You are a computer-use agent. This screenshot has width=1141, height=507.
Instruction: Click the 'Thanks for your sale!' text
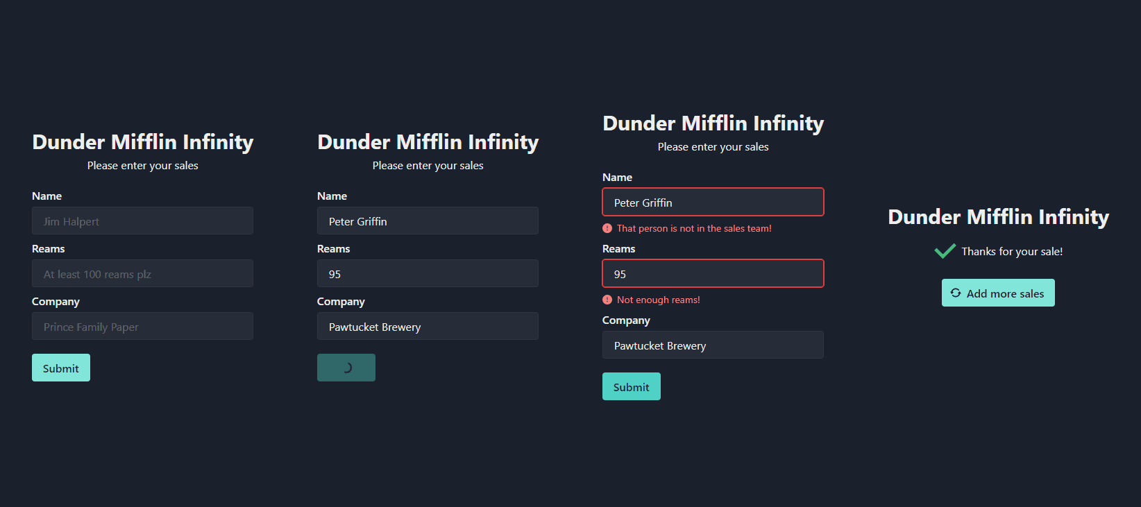(x=1012, y=251)
